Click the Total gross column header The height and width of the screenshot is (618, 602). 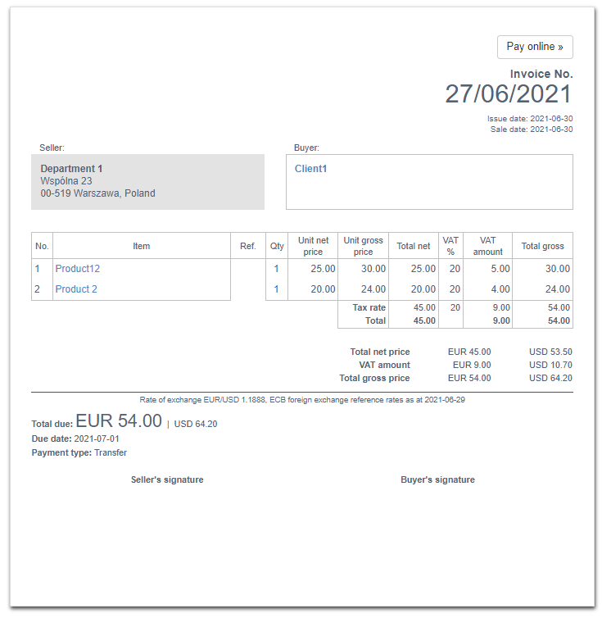pos(542,246)
